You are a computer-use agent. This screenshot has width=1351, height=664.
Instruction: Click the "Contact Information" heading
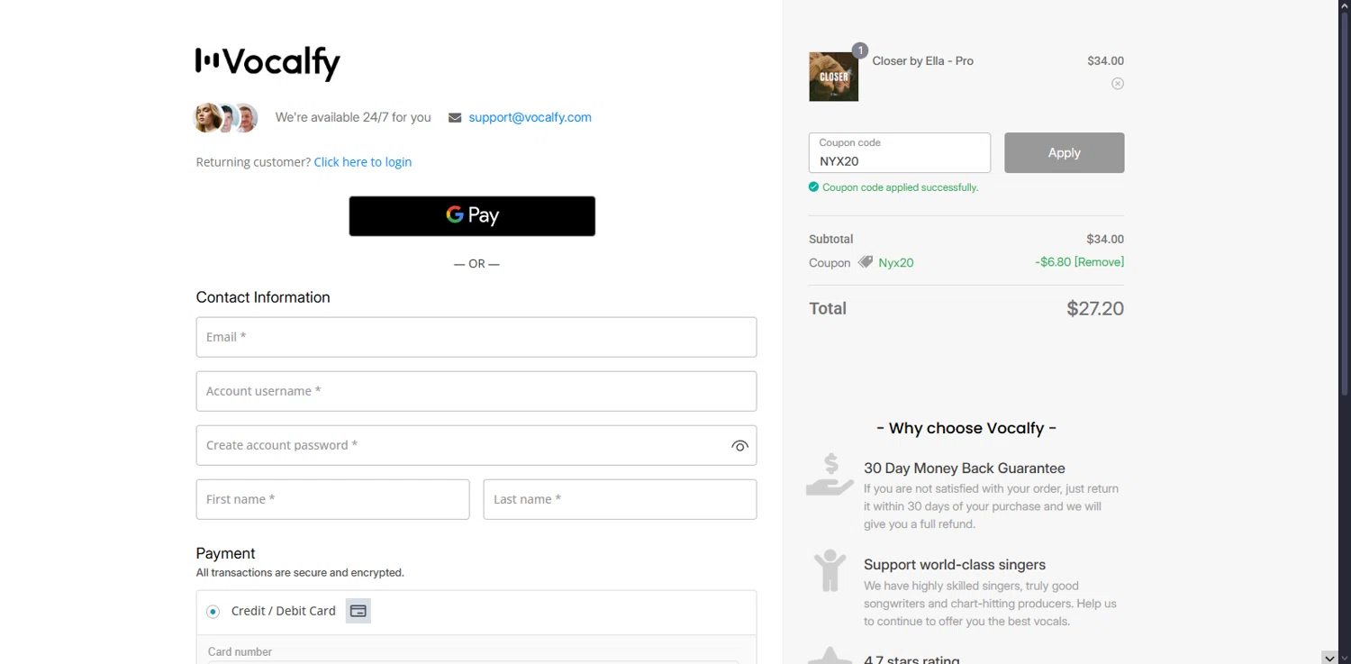tap(263, 297)
